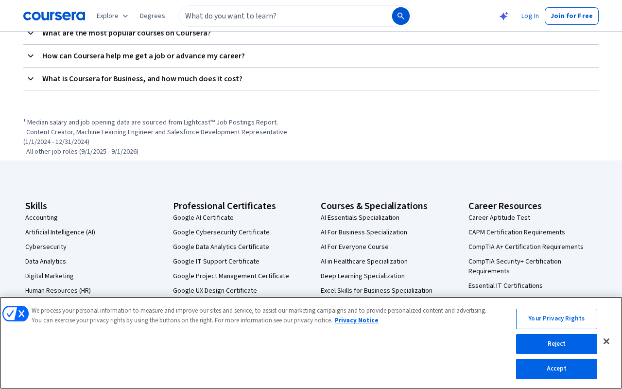Open the AI in Healthcare Specialization link

click(x=364, y=261)
